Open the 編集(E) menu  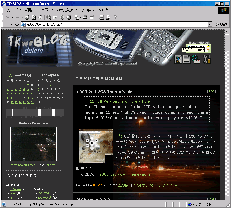(31, 10)
